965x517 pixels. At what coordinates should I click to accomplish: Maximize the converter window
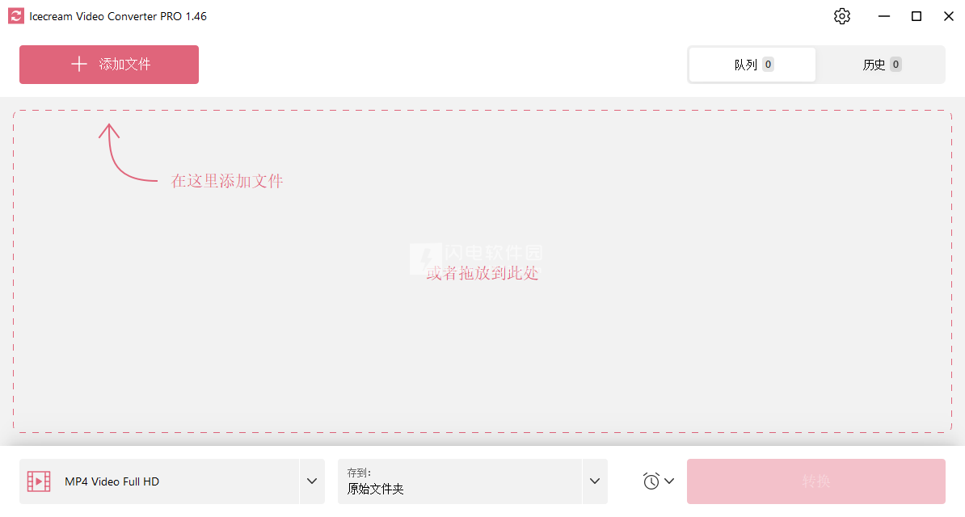click(x=917, y=16)
